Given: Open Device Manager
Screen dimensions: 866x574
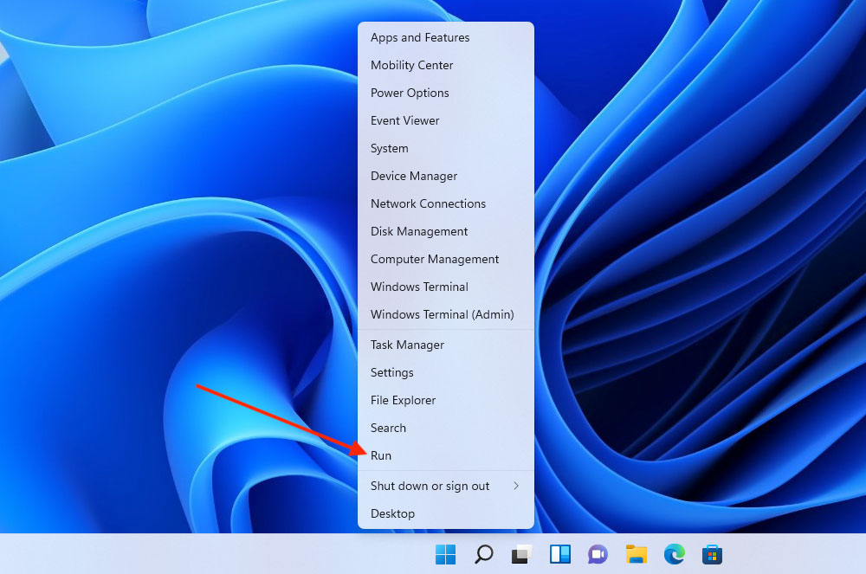Looking at the screenshot, I should 414,176.
